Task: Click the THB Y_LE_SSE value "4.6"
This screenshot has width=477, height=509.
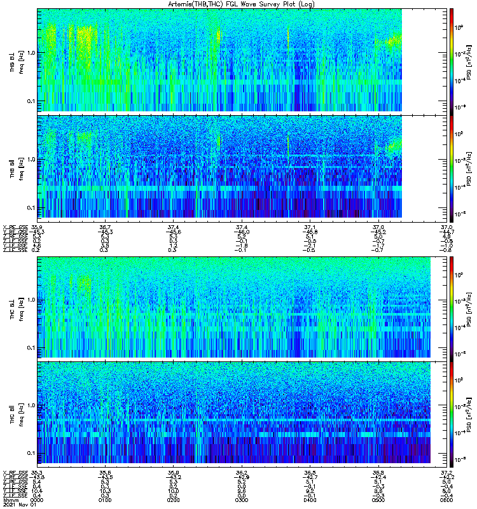Action: click(x=37, y=246)
